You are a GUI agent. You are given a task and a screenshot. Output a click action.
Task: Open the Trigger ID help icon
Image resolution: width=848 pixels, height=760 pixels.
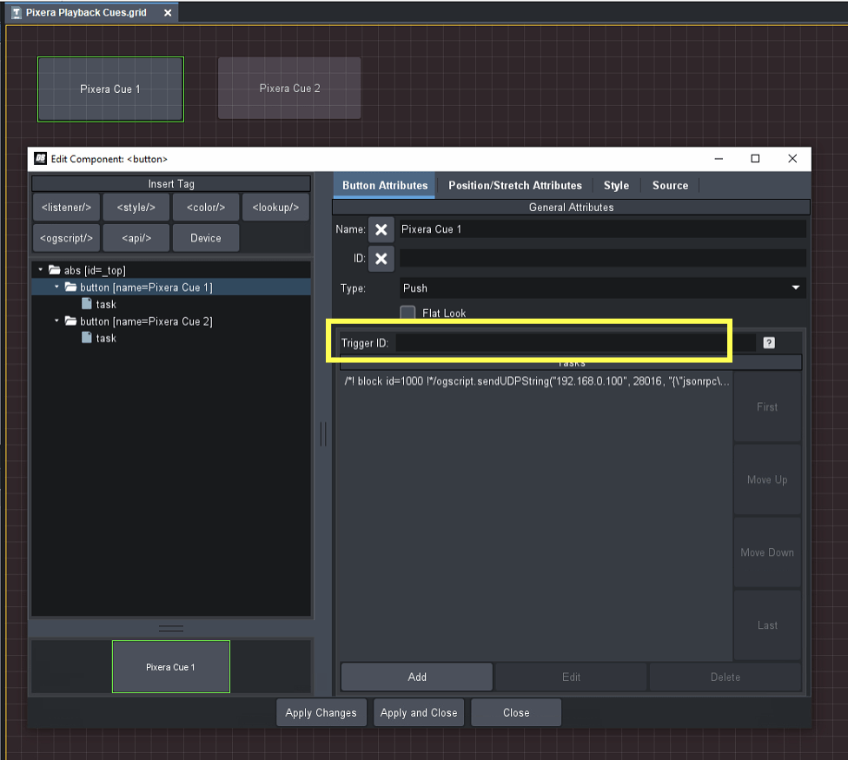768,343
